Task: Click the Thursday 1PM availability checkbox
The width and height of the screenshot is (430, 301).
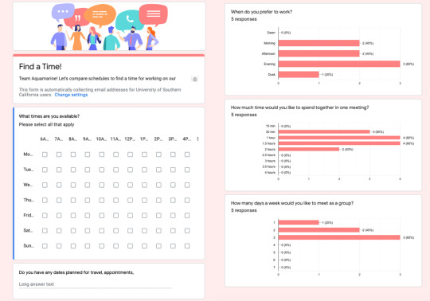Action: (144, 201)
